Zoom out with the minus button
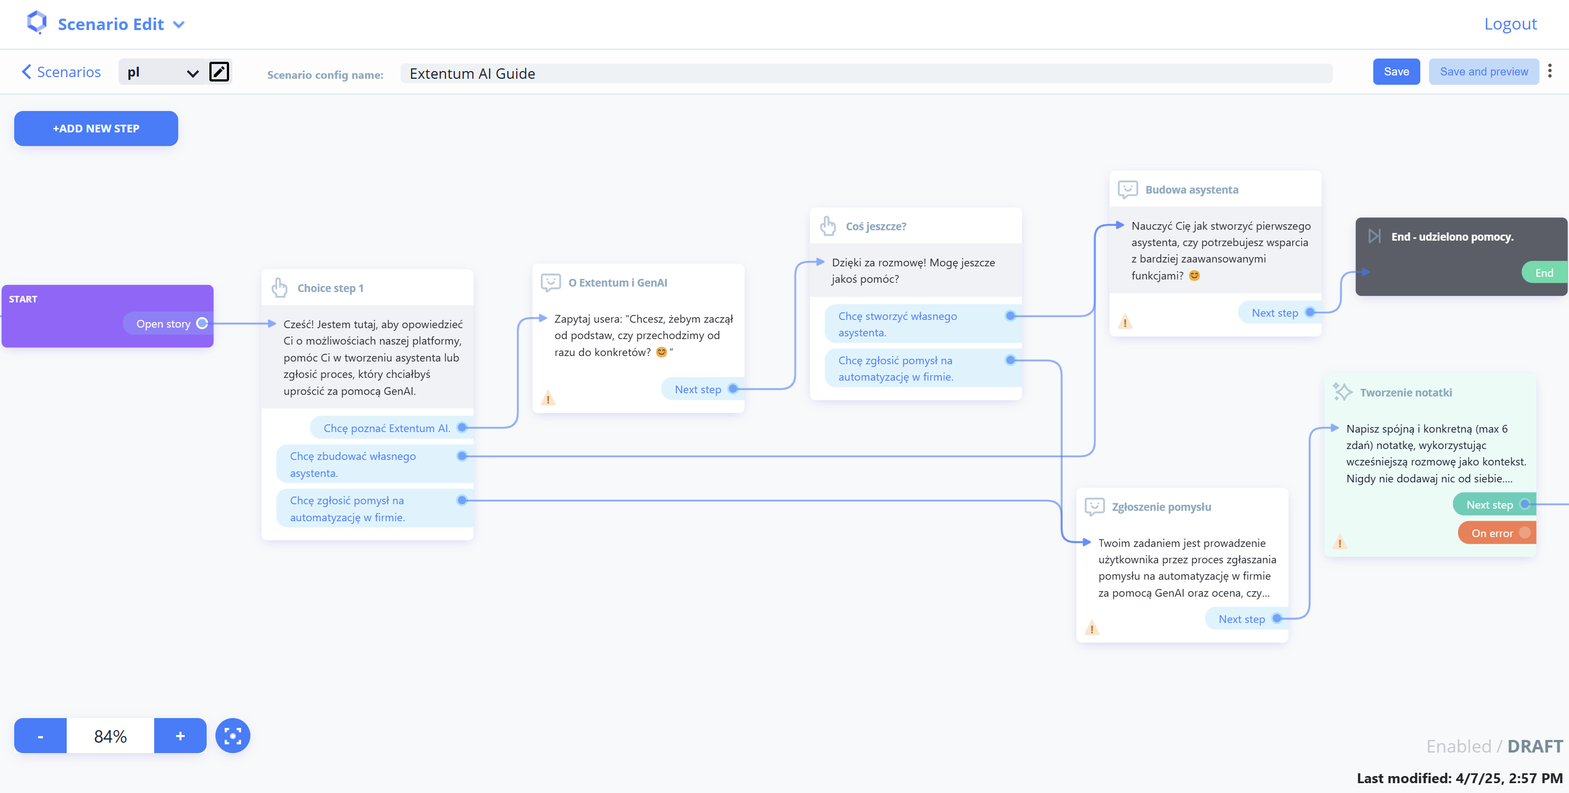1569x793 pixels. (x=40, y=736)
